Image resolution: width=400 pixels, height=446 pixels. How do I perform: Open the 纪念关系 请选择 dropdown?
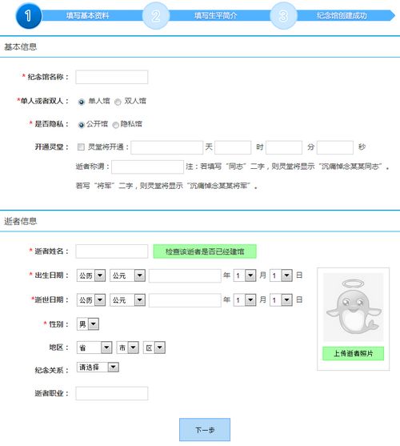click(x=98, y=368)
